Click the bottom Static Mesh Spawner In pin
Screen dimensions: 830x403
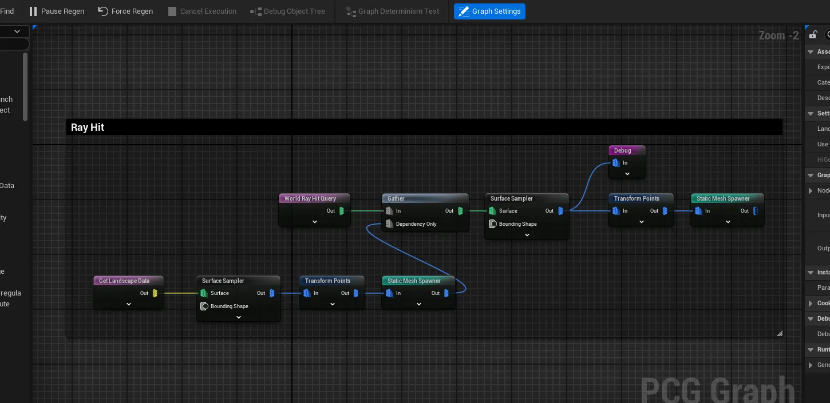tap(389, 293)
